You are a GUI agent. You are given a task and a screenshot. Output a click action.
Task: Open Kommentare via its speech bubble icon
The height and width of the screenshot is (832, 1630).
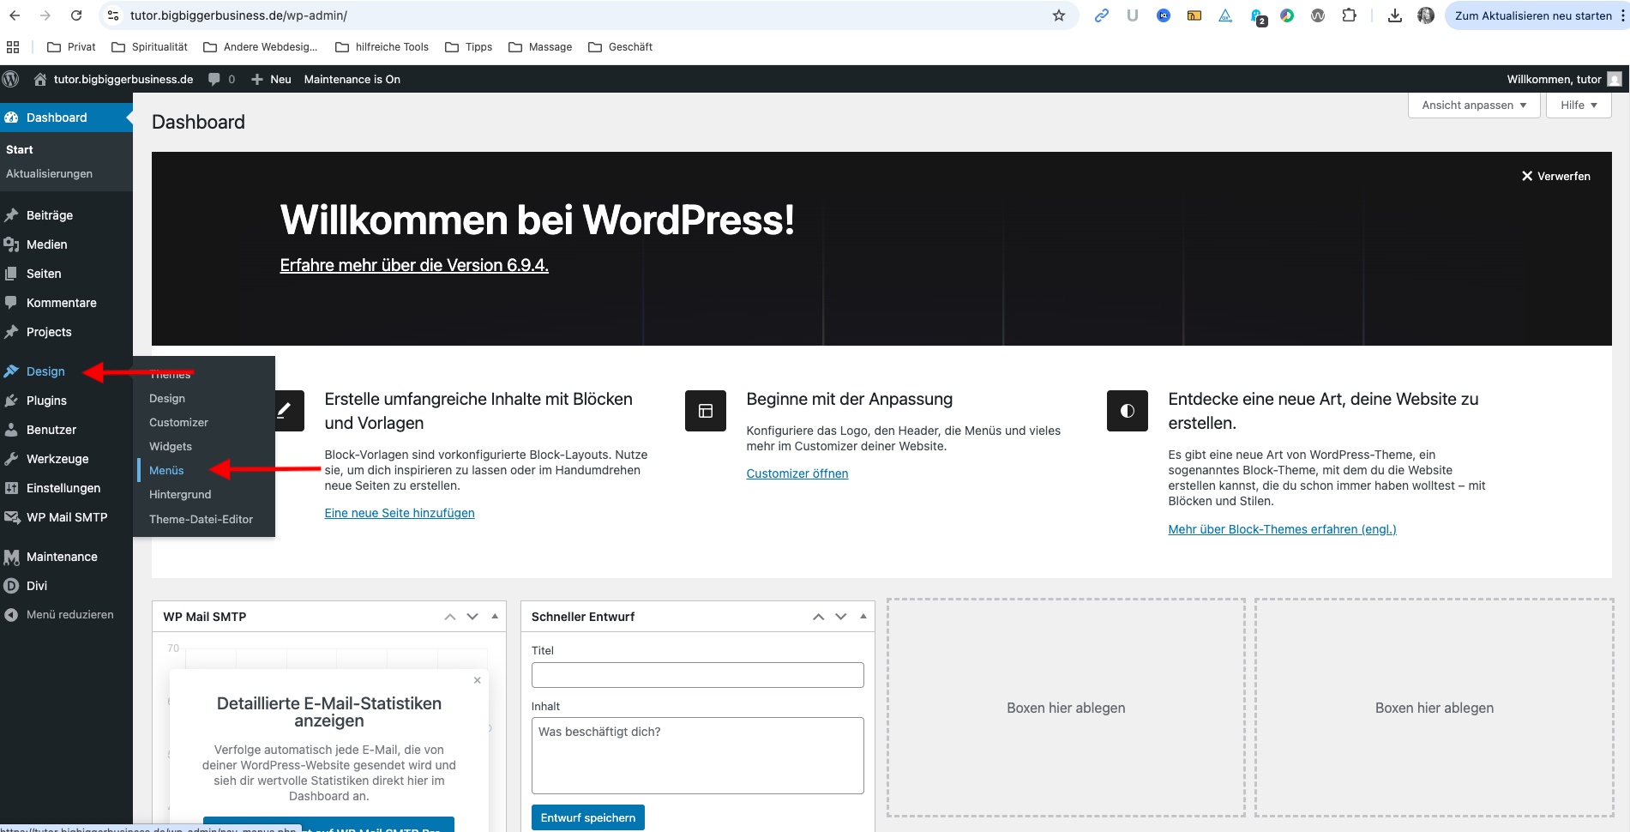click(11, 303)
